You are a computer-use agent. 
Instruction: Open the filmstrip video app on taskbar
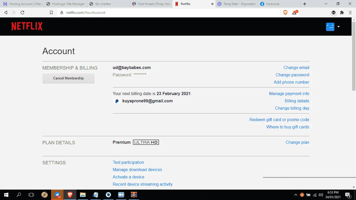coord(121,195)
